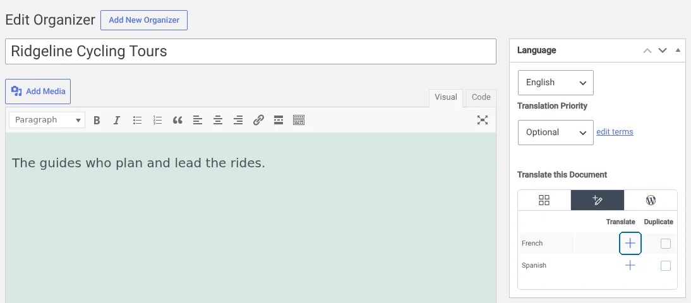Select the pencil translation editor tab
The height and width of the screenshot is (303, 691).
click(598, 200)
